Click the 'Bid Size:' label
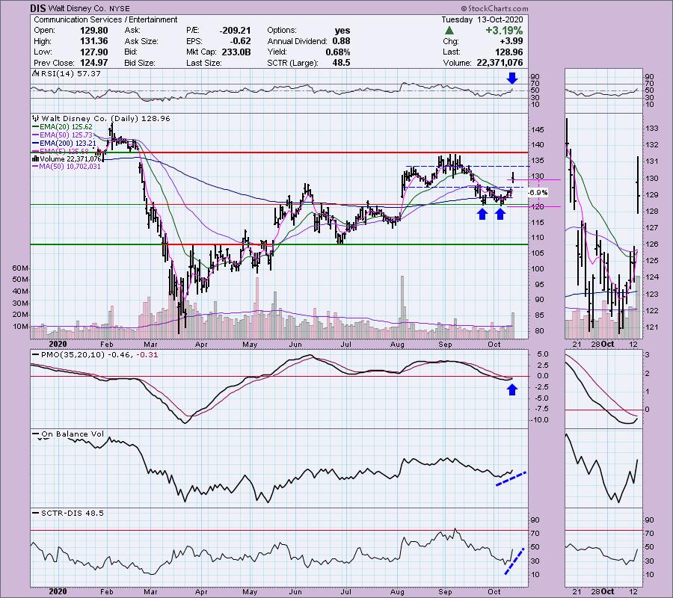673x598 pixels. [x=140, y=63]
